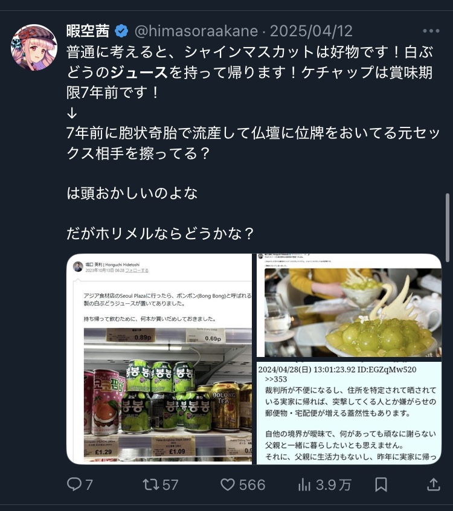Screen dimensions: 453x511
Task: Open the three-dot more options menu
Action: point(431,31)
